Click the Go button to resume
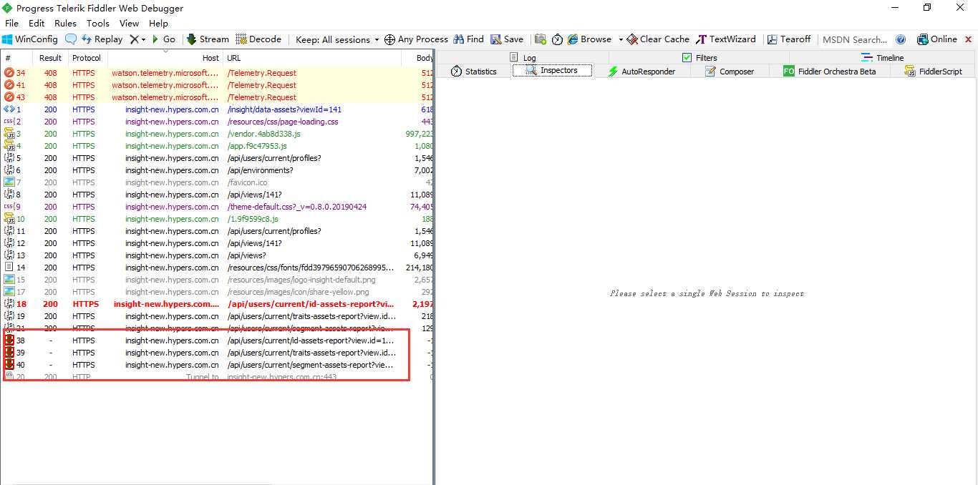Image resolution: width=978 pixels, height=485 pixels. point(163,39)
